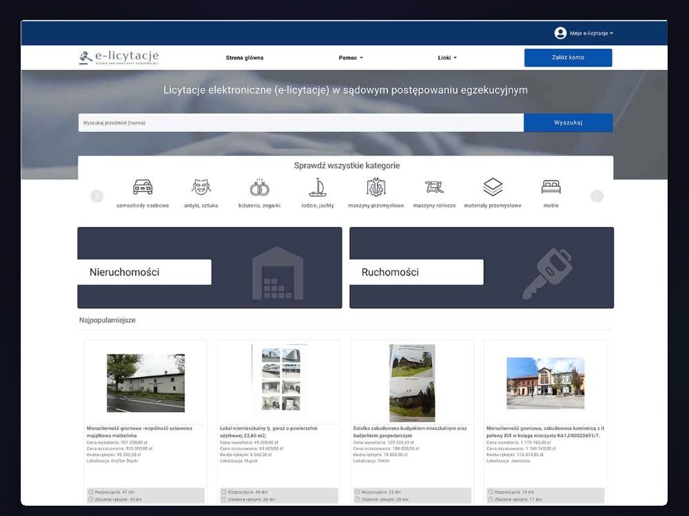Expand the Linki menu
The width and height of the screenshot is (689, 516).
[447, 58]
